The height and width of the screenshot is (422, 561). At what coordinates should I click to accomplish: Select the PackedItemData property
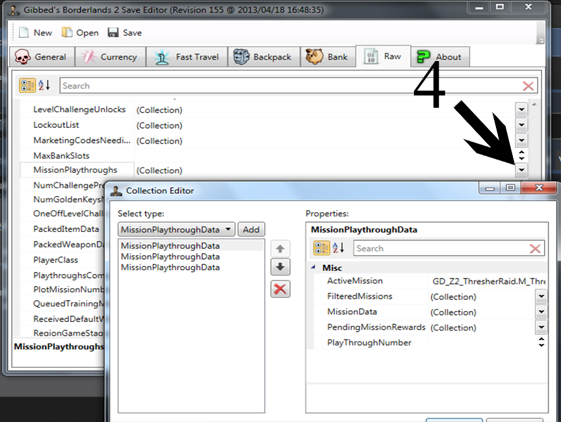pos(66,229)
